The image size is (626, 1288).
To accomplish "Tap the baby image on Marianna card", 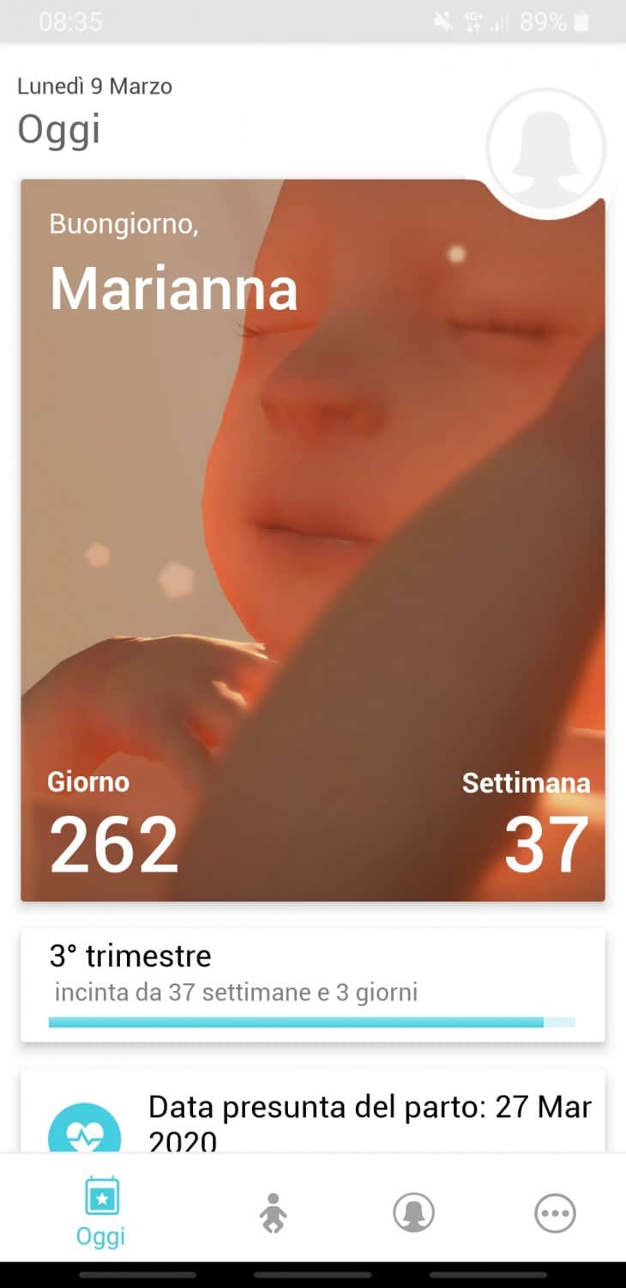I will [x=313, y=540].
